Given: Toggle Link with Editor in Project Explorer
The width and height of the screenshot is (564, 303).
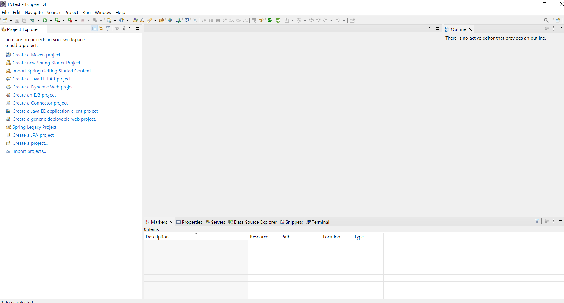Looking at the screenshot, I should 101,29.
